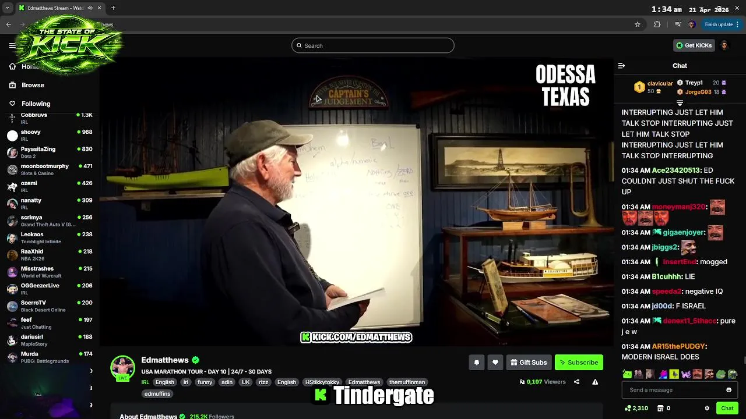Screen dimensions: 746x419
Task: Open moonbootmurphy Slots & Casino channel
Action: pyautogui.click(x=50, y=169)
